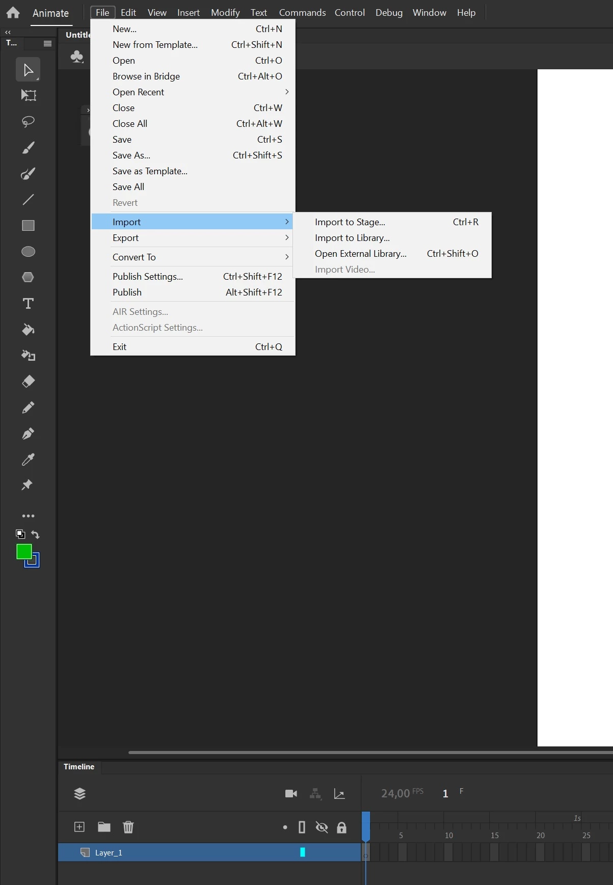This screenshot has width=613, height=885.
Task: Open the Edit Toolbar ellipsis
Action: [28, 516]
